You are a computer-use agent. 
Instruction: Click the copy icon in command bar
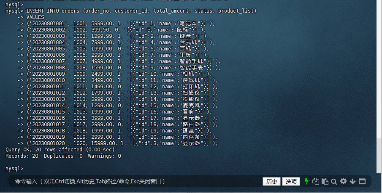point(316,181)
